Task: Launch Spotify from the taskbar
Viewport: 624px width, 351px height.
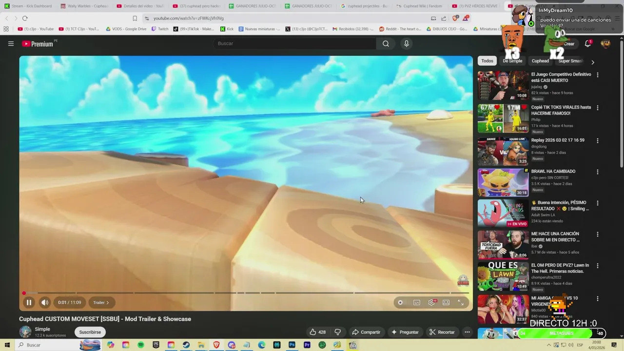Action: tap(141, 345)
